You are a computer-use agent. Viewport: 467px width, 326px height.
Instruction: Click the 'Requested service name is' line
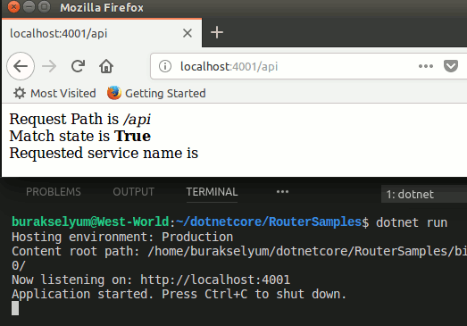click(104, 153)
